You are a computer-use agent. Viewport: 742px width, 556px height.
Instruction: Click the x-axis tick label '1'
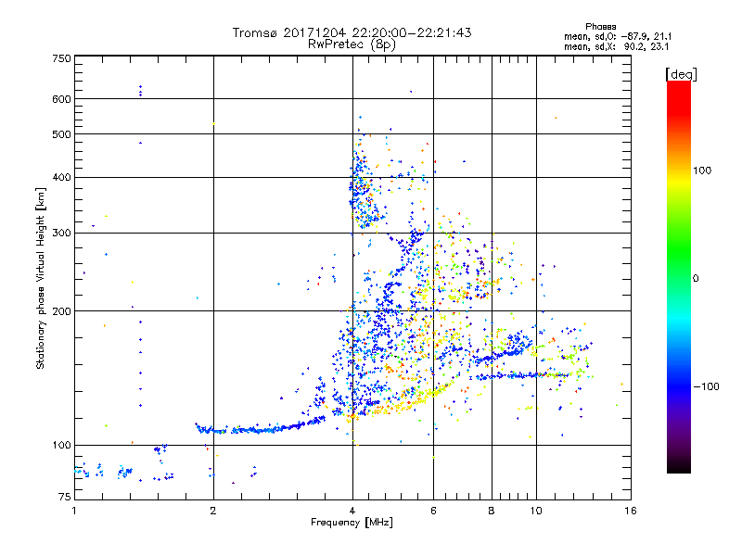tap(74, 511)
